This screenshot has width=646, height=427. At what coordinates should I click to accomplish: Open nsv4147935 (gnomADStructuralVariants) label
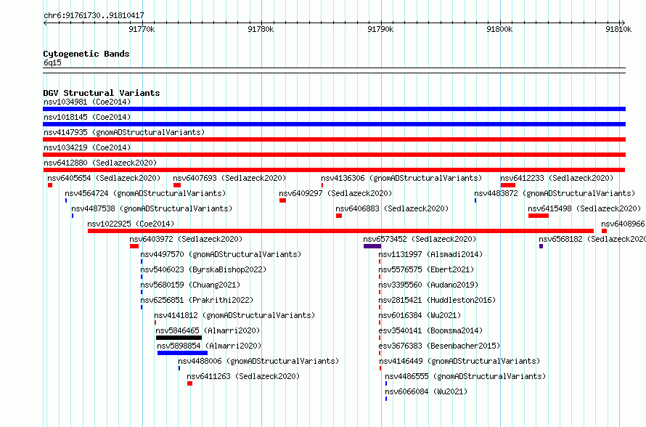(124, 132)
